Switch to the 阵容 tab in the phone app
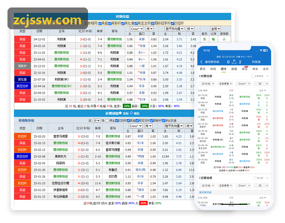 213,69
